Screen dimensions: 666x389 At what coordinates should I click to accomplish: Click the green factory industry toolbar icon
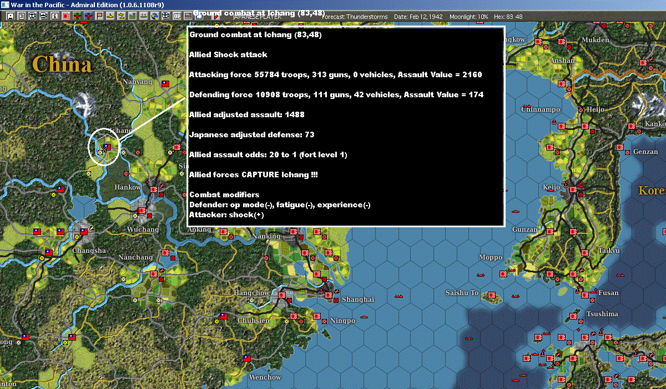[x=133, y=16]
